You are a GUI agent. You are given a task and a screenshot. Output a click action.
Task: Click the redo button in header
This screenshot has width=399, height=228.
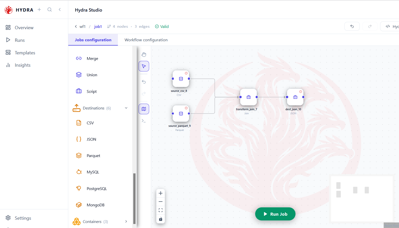(370, 26)
